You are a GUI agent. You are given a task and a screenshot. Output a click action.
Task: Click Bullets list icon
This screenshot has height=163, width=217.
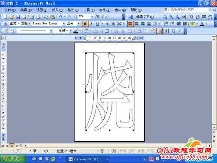pyautogui.click(x=172, y=24)
